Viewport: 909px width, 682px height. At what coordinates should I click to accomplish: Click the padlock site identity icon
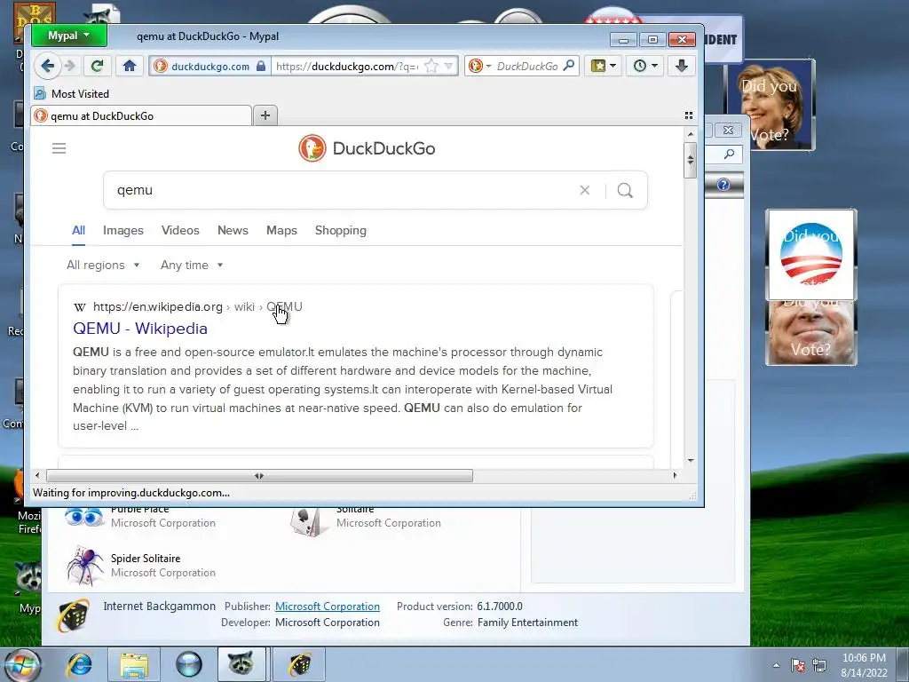261,66
